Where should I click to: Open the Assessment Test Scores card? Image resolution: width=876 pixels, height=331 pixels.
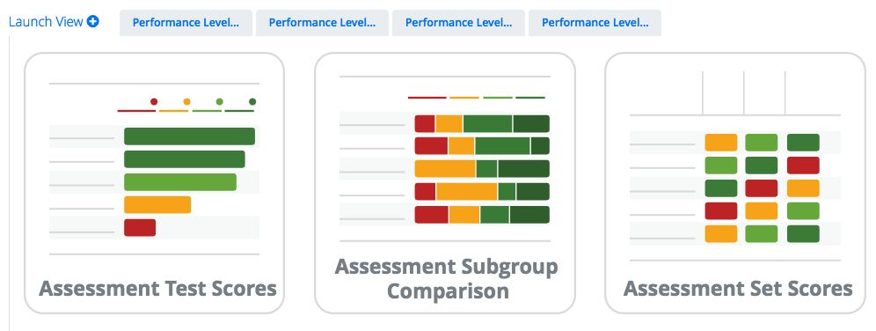point(154,183)
